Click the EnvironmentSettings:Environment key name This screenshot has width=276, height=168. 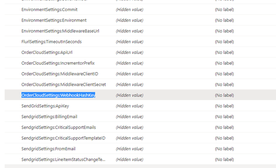click(54, 20)
